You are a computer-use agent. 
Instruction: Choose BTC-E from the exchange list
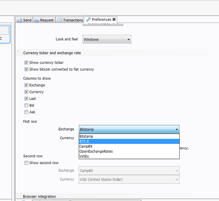[x=129, y=142]
